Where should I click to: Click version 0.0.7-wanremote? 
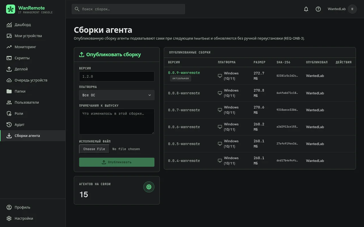[184, 110]
